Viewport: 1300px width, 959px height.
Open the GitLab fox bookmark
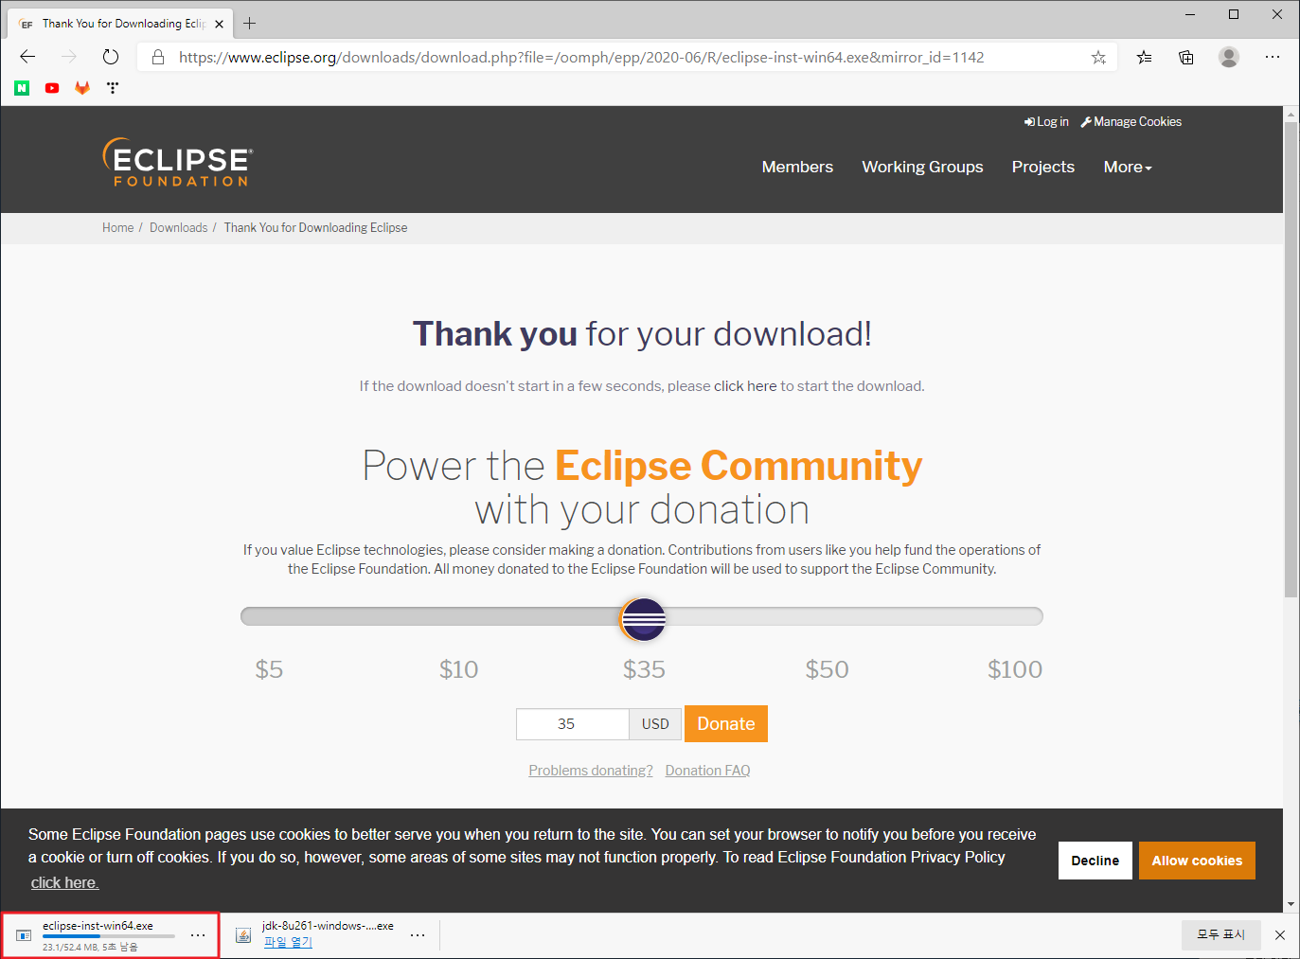coord(82,88)
